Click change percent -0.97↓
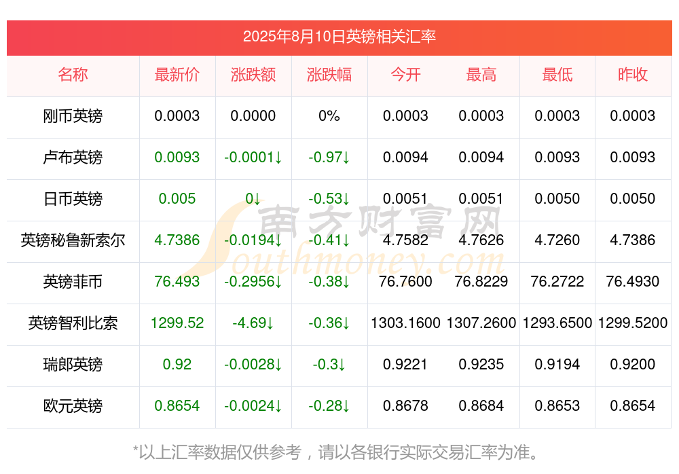This screenshot has height=474, width=679. pos(329,158)
